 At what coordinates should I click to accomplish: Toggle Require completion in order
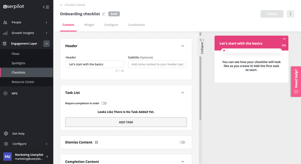tap(104, 103)
